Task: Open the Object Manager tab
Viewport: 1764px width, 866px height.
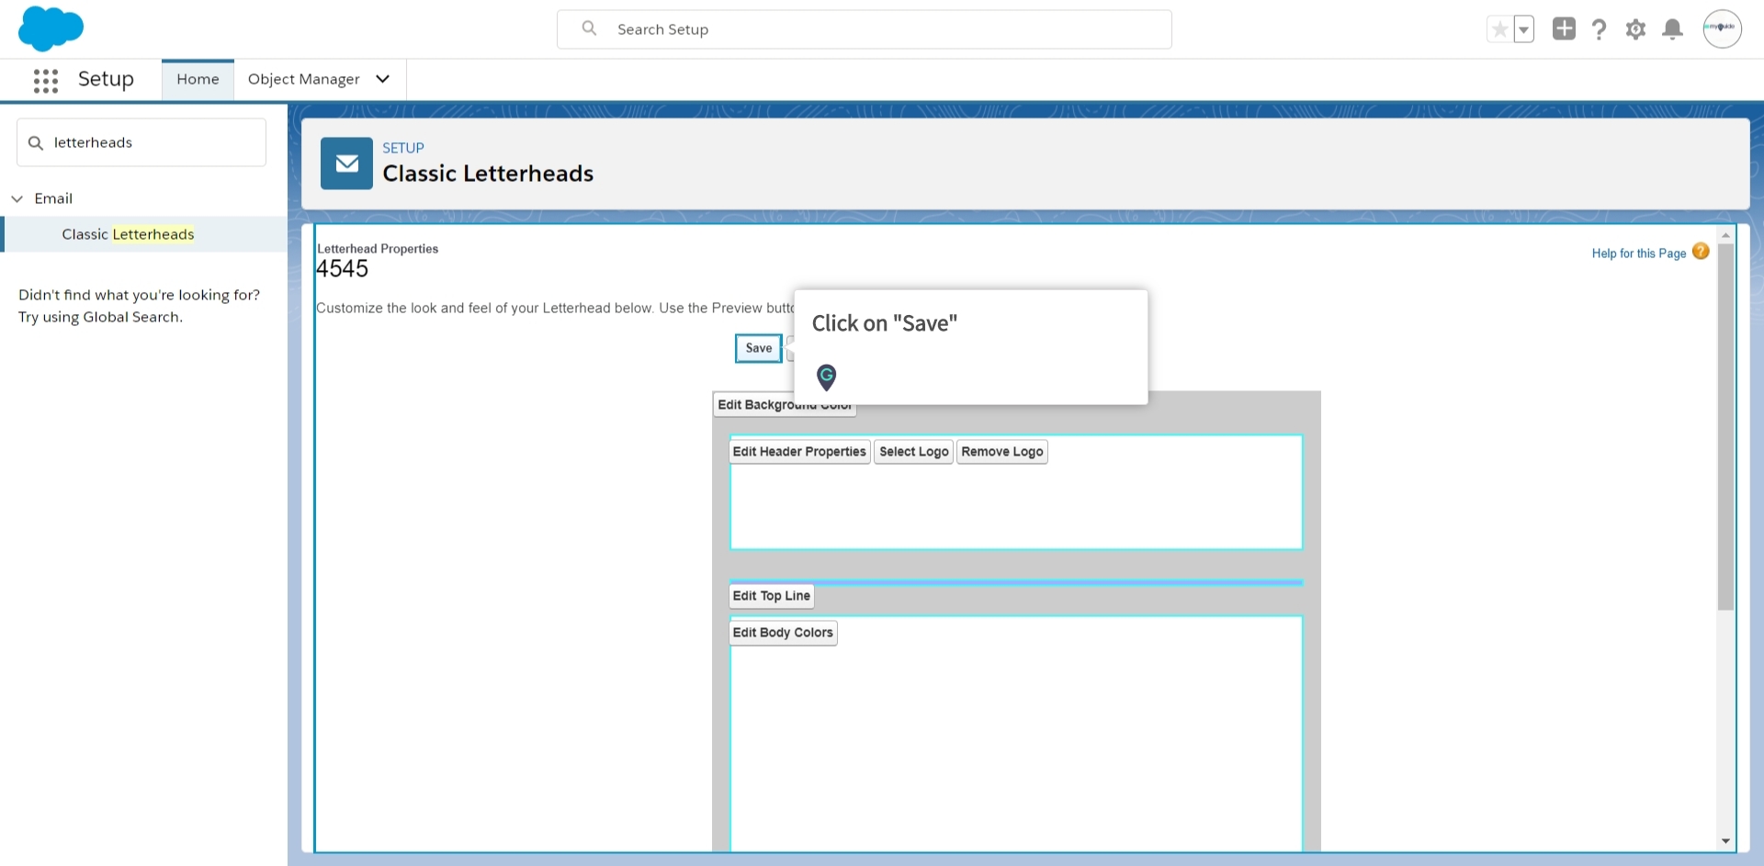Action: coord(303,79)
